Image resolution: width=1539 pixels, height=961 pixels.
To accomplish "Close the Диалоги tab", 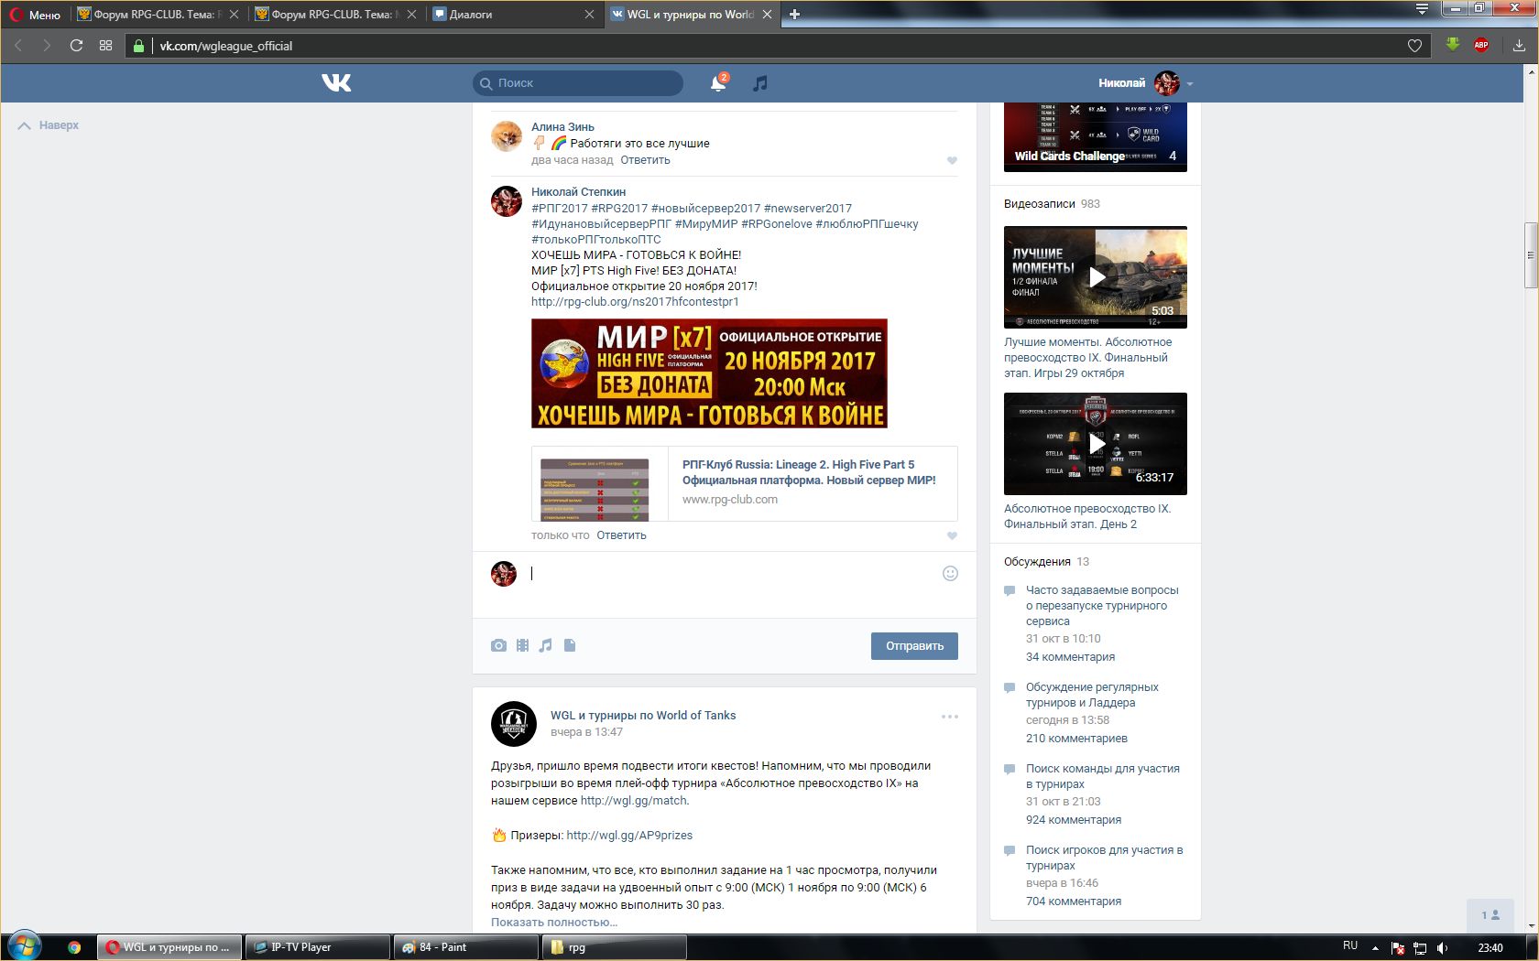I will click(x=589, y=14).
